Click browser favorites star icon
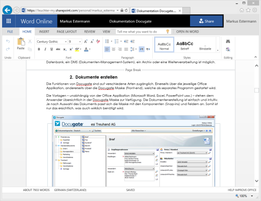The width and height of the screenshot is (261, 201). coord(248,10)
